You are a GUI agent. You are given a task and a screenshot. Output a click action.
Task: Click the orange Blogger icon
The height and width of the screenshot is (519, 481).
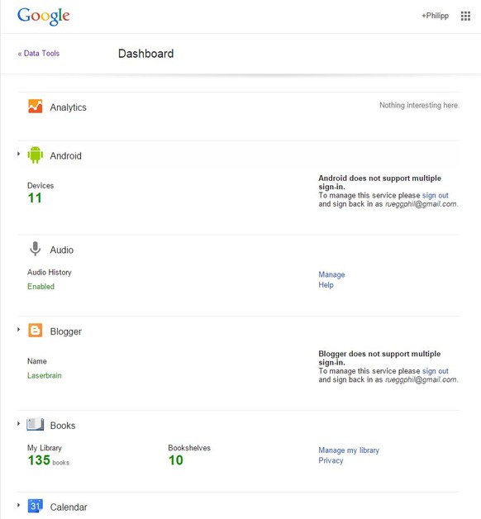35,331
